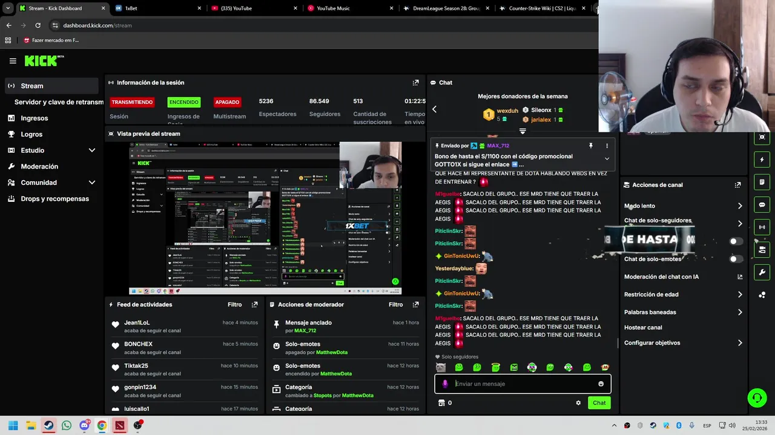Open Drops y recompensas in sidebar
The height and width of the screenshot is (435, 775).
(x=51, y=199)
